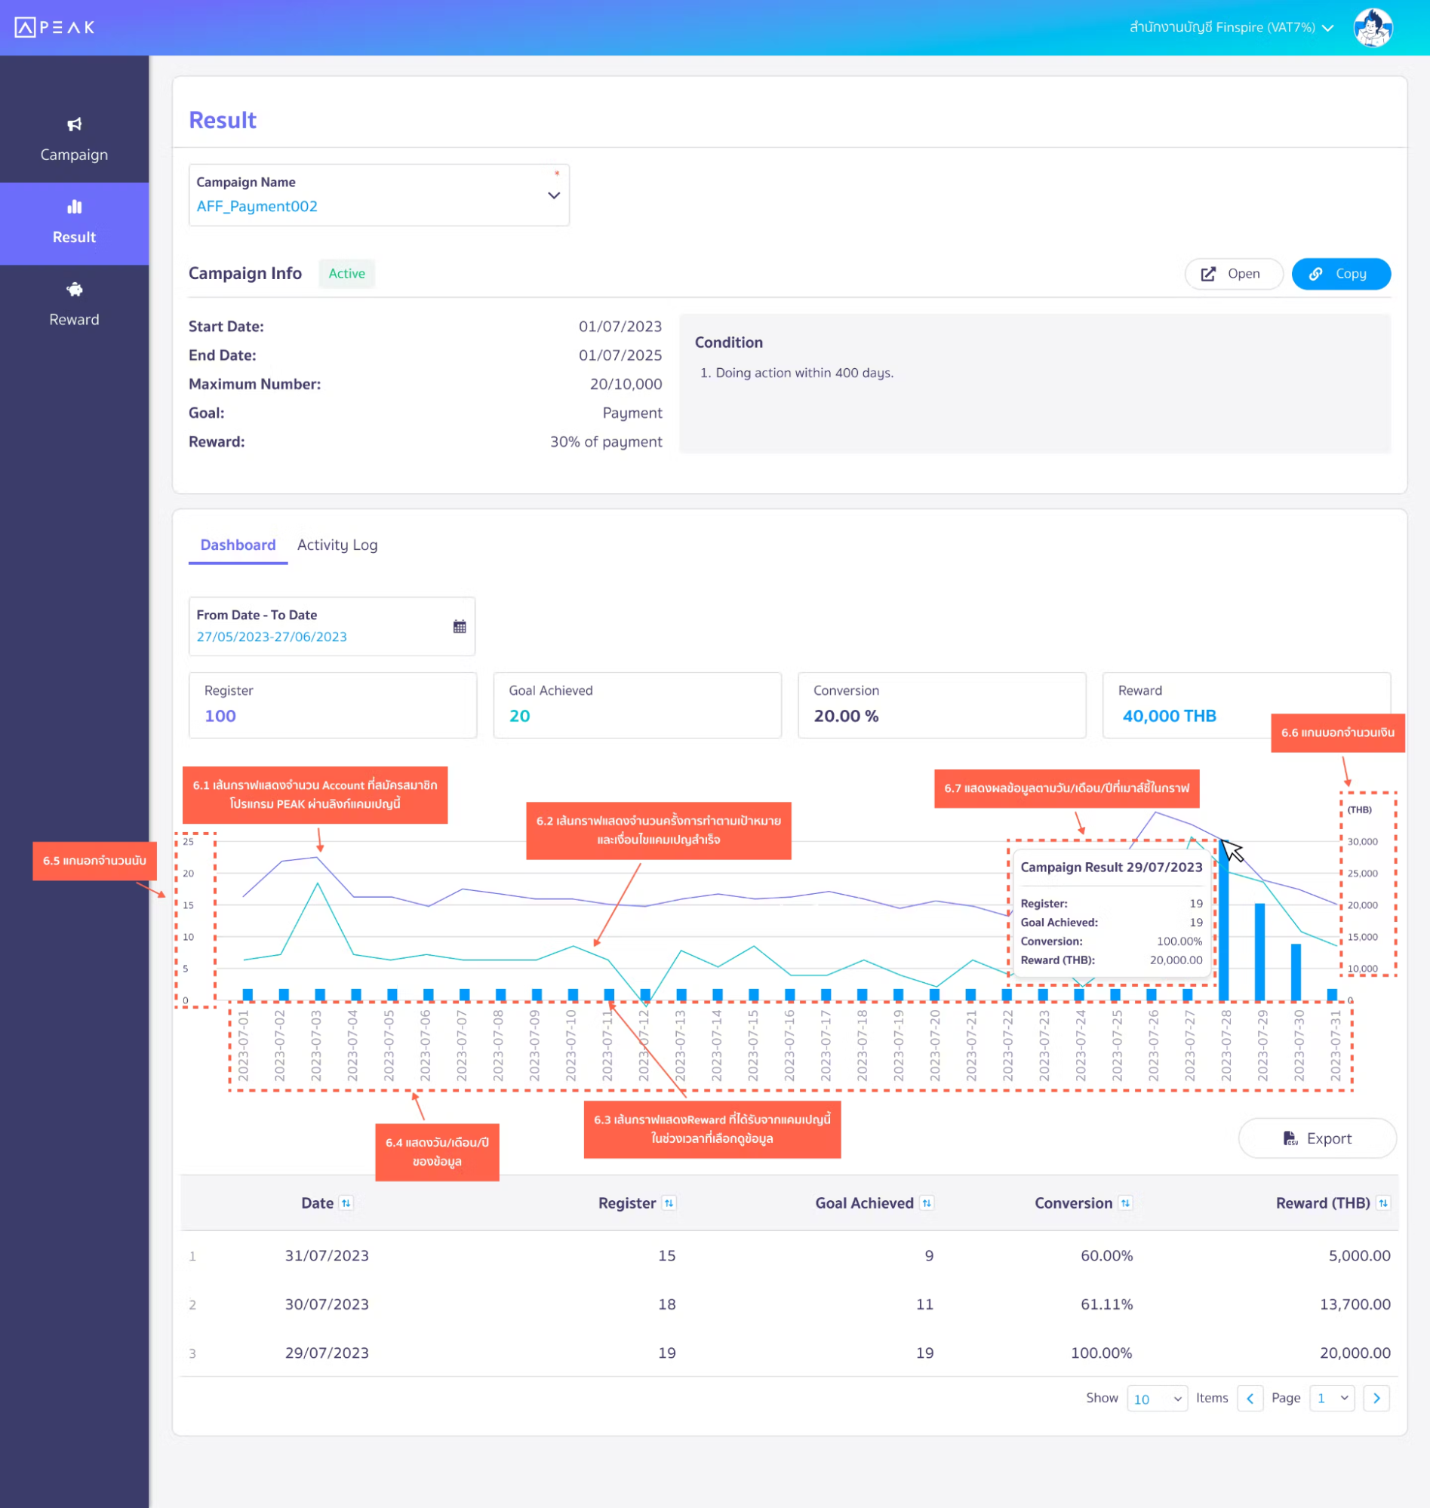
Task: Click the PEAK logo in header
Action: 55,27
